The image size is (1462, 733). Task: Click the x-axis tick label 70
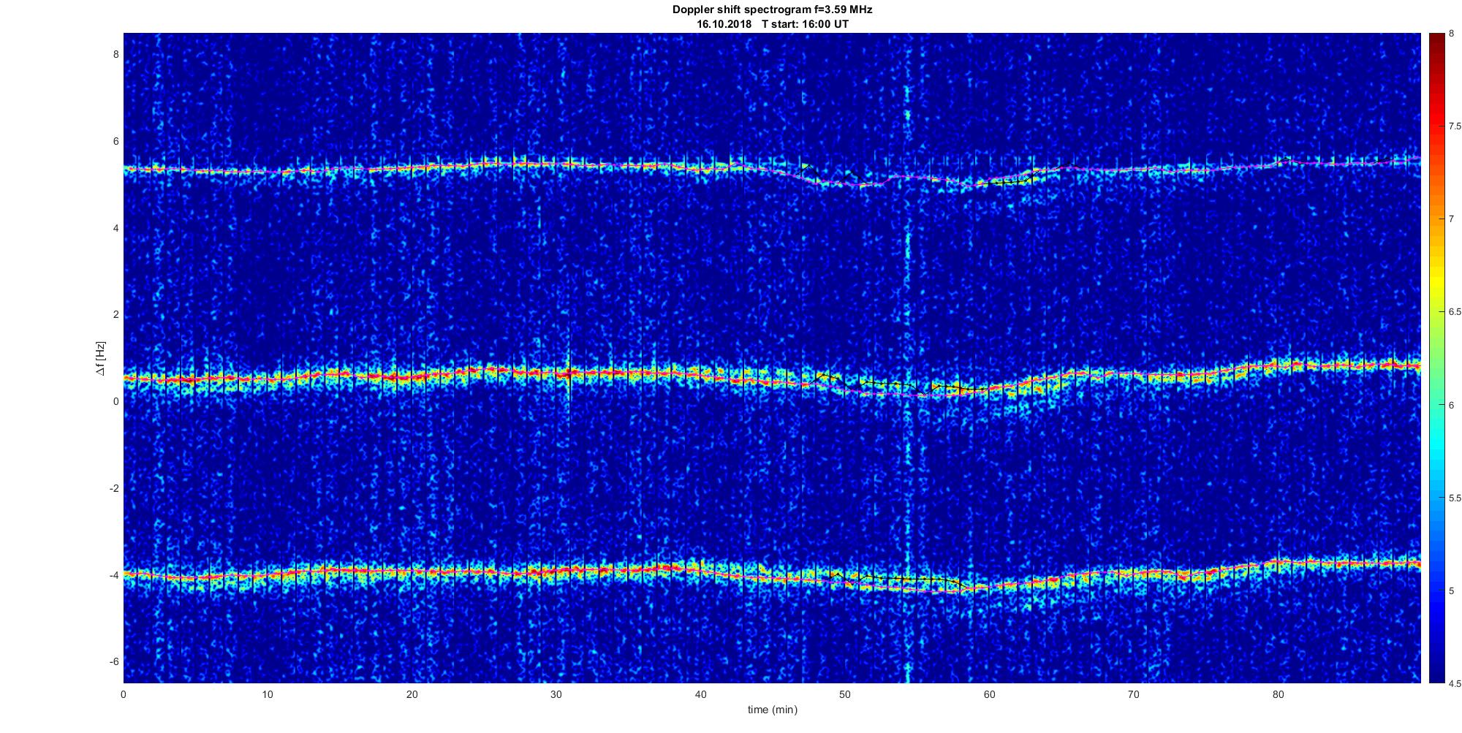(x=1133, y=695)
